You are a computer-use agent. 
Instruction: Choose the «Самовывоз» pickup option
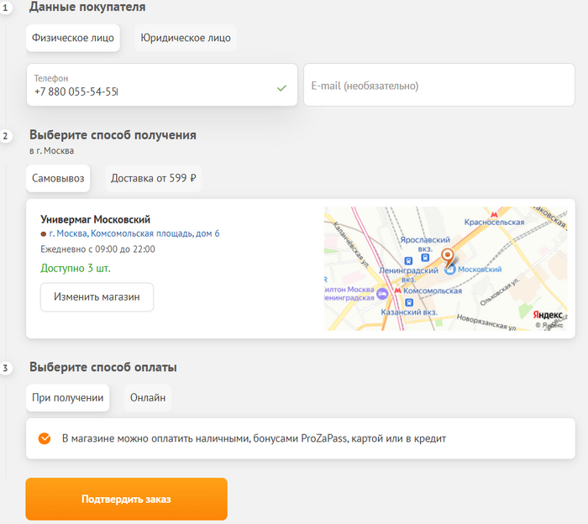click(x=57, y=178)
